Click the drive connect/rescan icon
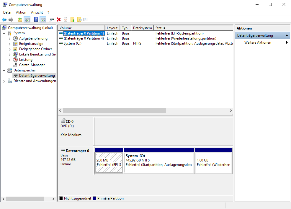Screen dimensions: 291x209 (x=52, y=19)
